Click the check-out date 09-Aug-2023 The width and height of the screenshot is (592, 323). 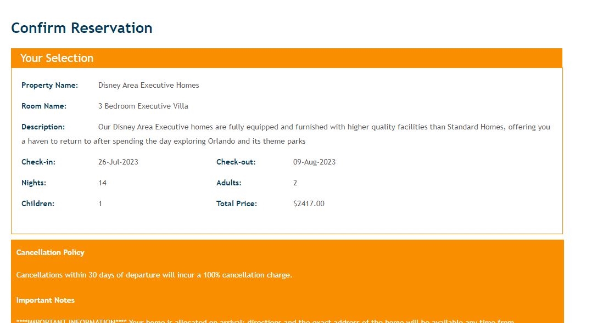pyautogui.click(x=314, y=162)
